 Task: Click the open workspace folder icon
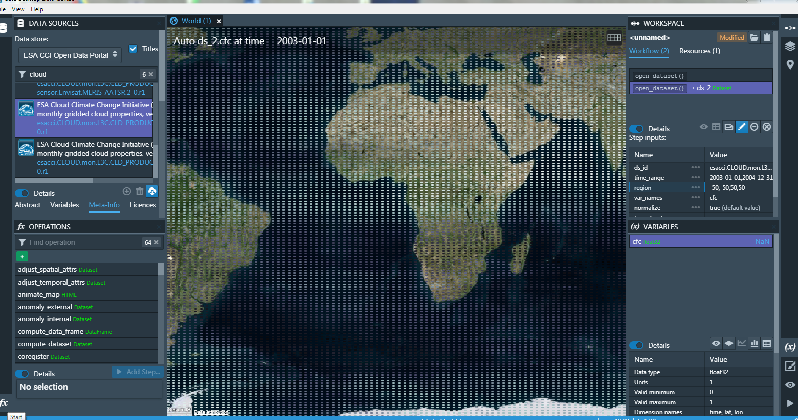pyautogui.click(x=754, y=37)
